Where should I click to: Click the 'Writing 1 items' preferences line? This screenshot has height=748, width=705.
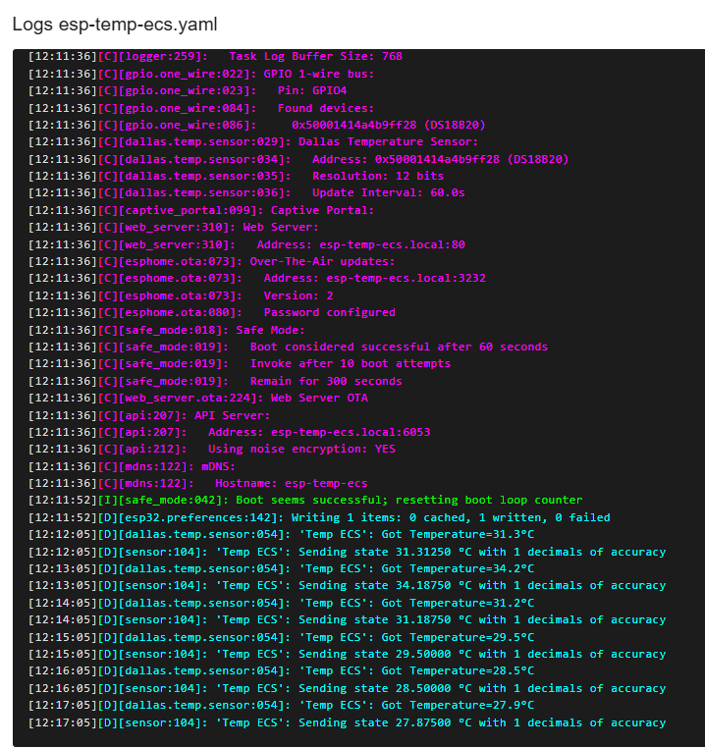coord(319,517)
